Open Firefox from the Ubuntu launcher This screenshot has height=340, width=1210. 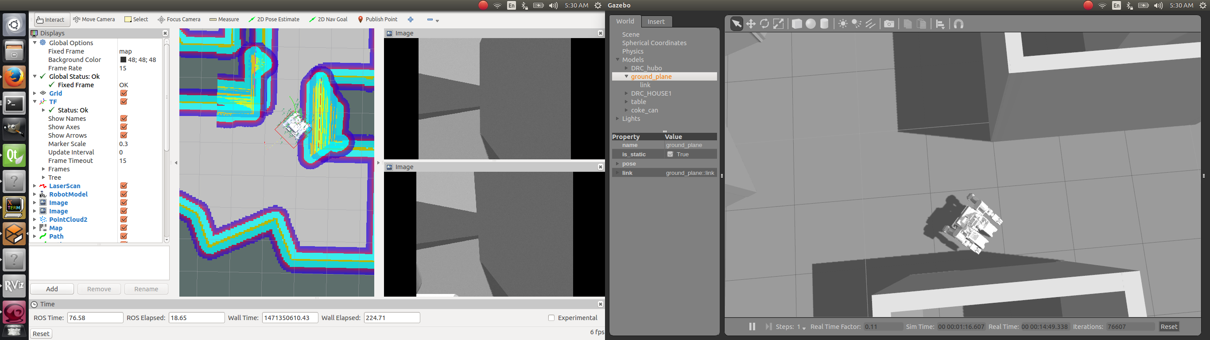(x=15, y=77)
